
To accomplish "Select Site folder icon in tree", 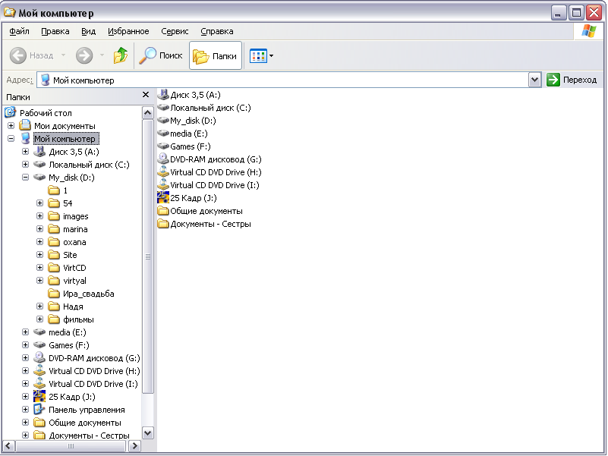I will coord(53,255).
